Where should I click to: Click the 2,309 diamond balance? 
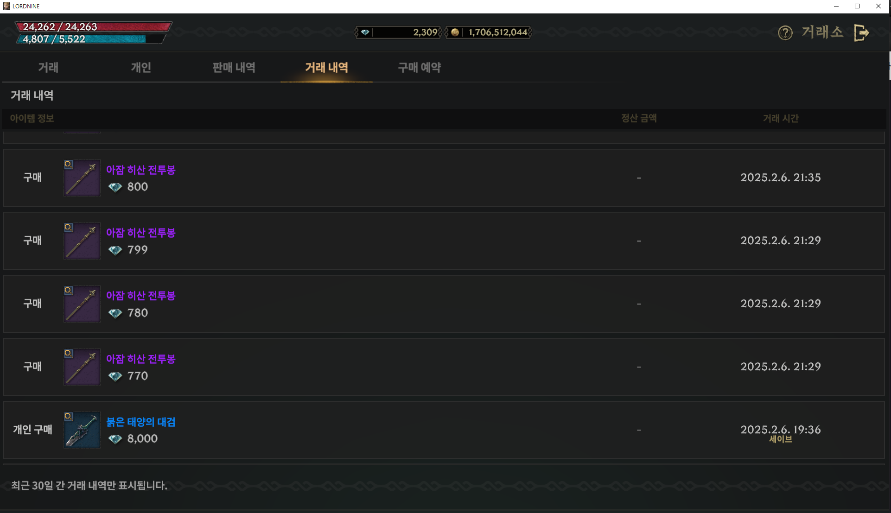click(x=425, y=32)
